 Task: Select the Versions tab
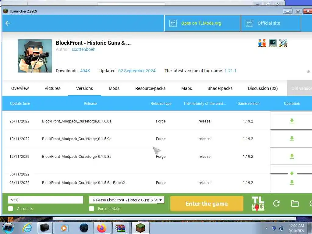pyautogui.click(x=85, y=88)
